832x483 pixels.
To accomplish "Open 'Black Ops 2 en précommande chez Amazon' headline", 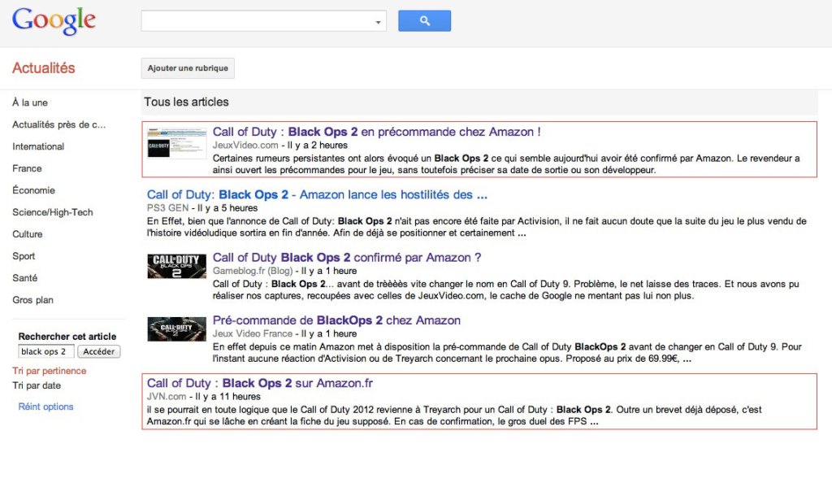I will click(377, 132).
